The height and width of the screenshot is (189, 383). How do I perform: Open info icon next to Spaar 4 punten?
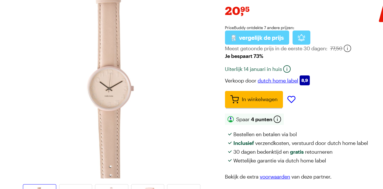pos(277,120)
